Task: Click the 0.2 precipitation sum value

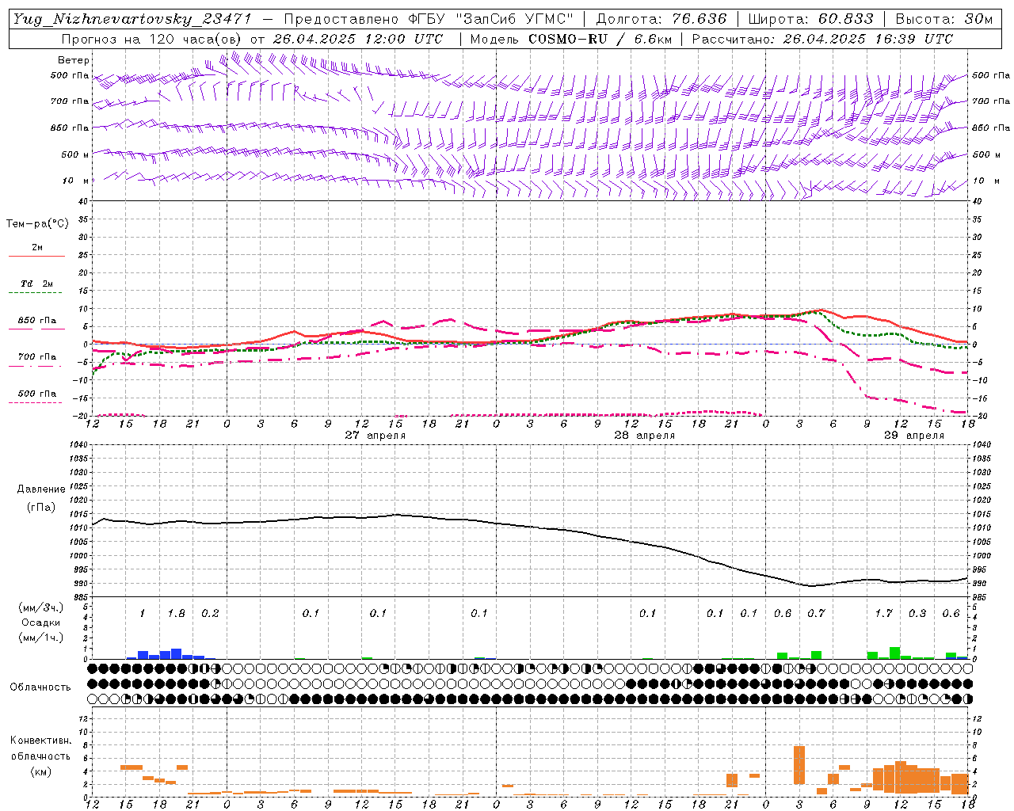Action: (x=210, y=614)
